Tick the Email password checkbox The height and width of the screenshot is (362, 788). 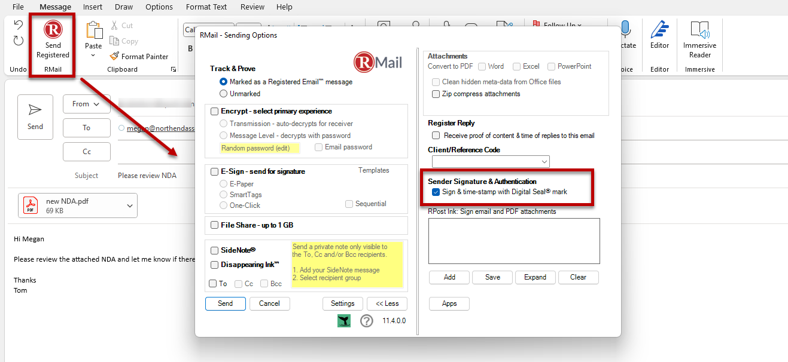point(319,147)
